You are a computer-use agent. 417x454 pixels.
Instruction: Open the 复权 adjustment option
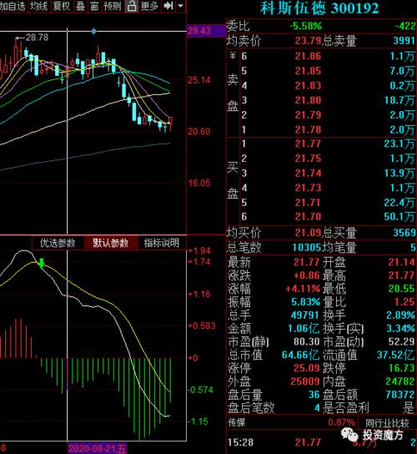(62, 6)
